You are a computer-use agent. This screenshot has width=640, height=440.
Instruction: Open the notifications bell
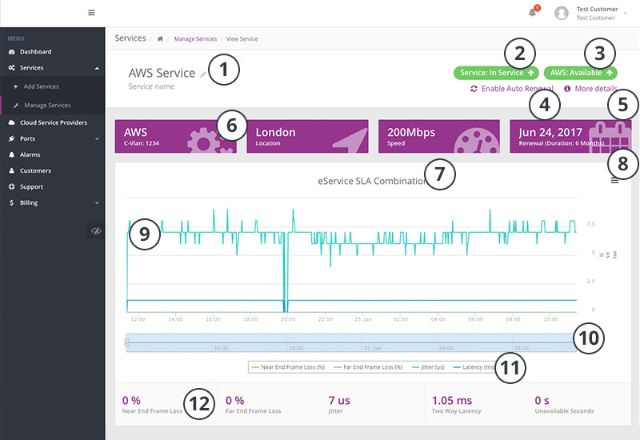[532, 13]
